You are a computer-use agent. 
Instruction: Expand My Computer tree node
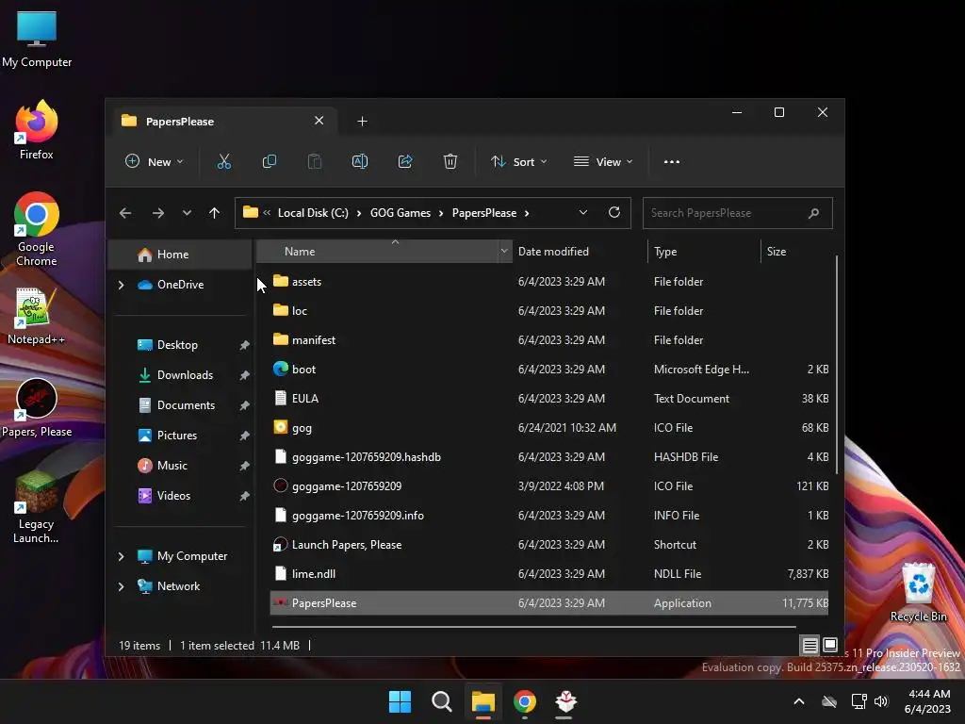point(122,556)
